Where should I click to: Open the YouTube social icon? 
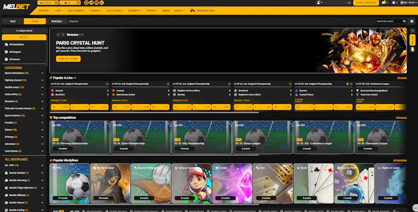pos(96,3)
